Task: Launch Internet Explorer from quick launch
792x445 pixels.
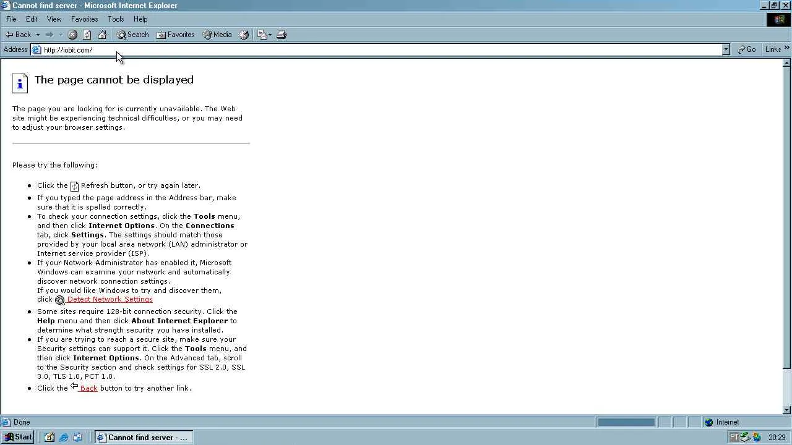Action: pyautogui.click(x=64, y=437)
